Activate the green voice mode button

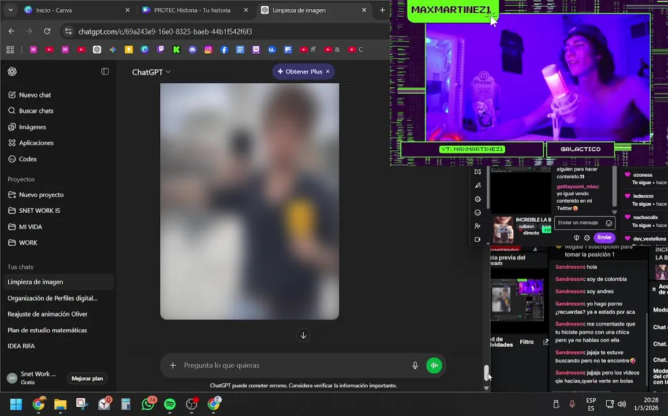tap(434, 365)
